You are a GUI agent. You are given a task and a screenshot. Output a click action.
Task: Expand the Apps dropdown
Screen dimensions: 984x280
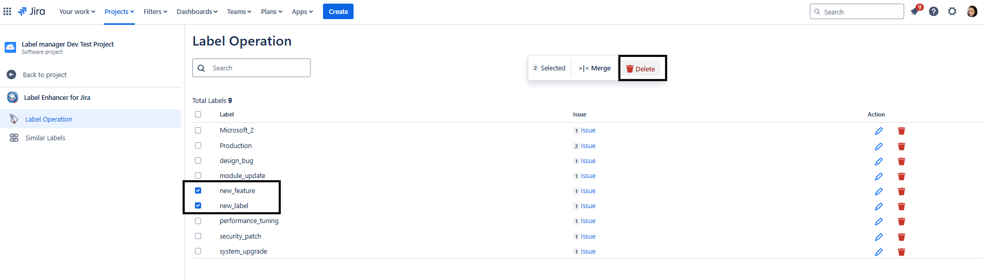tap(302, 11)
